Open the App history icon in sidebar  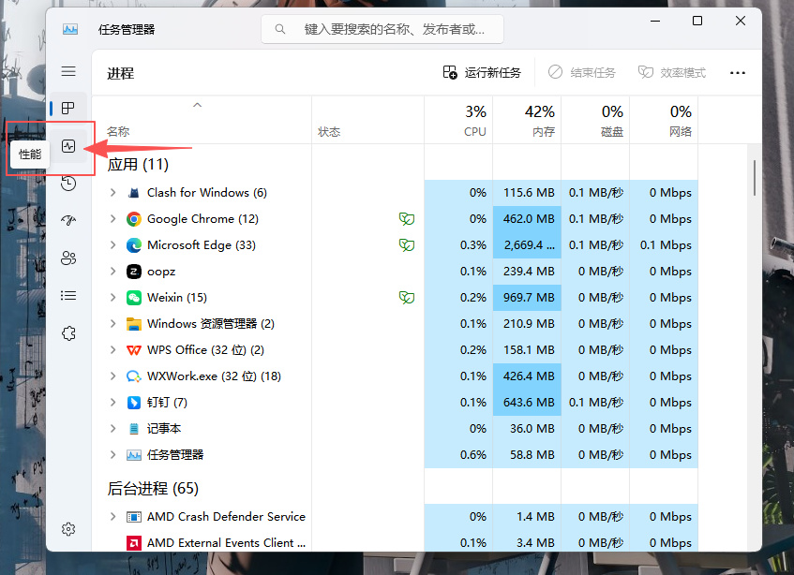click(68, 183)
